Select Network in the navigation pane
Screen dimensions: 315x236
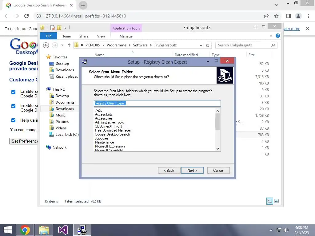pyautogui.click(x=59, y=147)
